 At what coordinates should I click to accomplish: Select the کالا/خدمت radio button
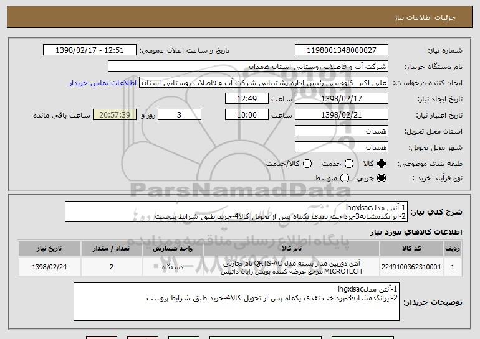click(x=307, y=164)
